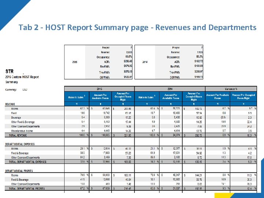The width and height of the screenshot is (264, 198).
Task: Click the Rooms profit '160.11' cell
Action: (128, 175)
